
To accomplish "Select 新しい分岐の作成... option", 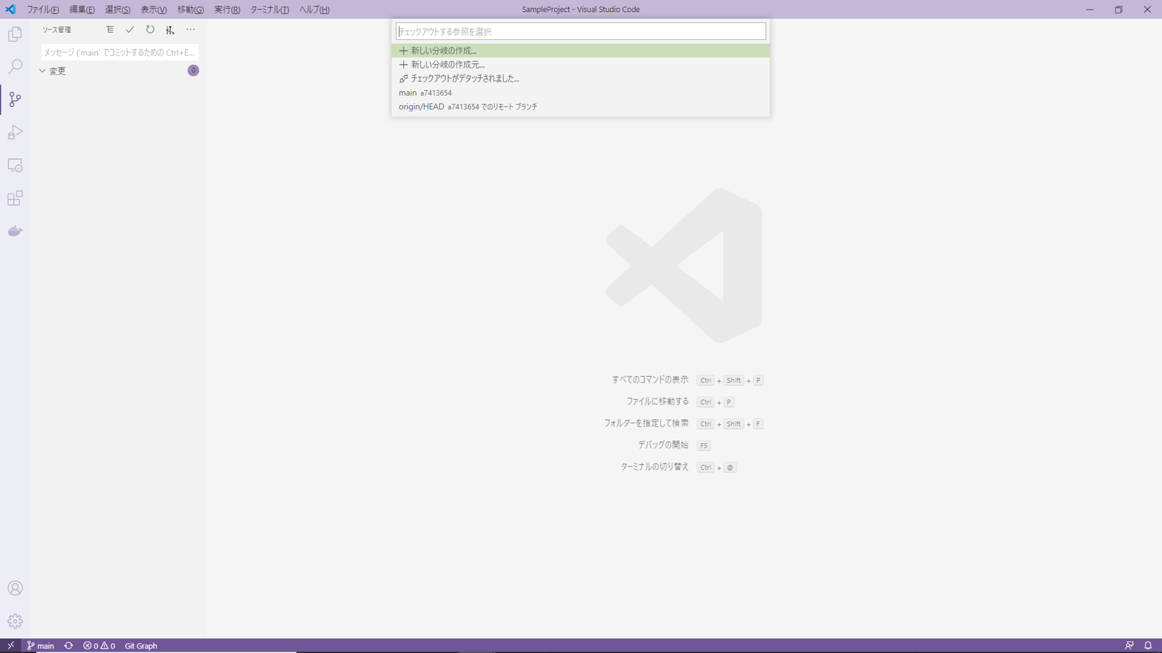I will [580, 51].
